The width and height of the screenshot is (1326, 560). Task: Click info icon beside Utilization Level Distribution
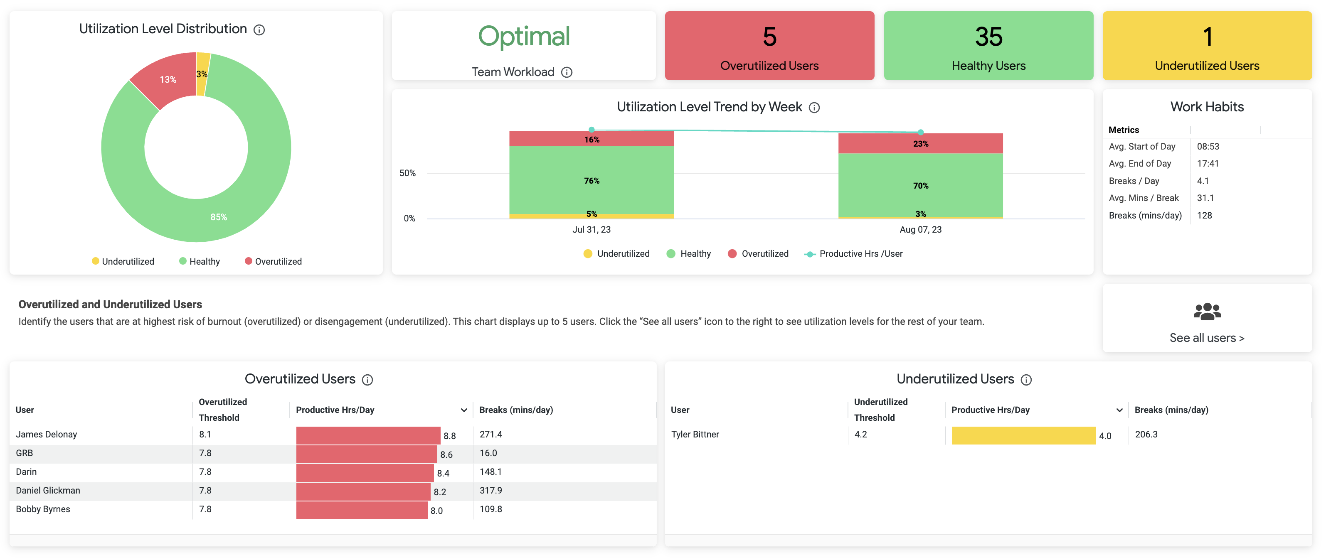(259, 30)
